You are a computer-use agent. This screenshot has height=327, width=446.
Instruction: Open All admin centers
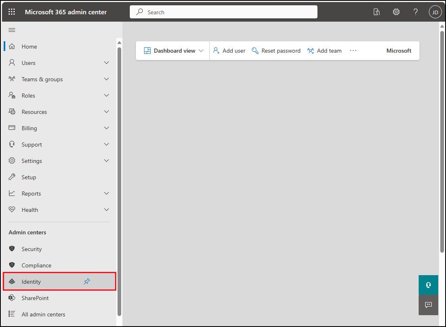pos(43,314)
